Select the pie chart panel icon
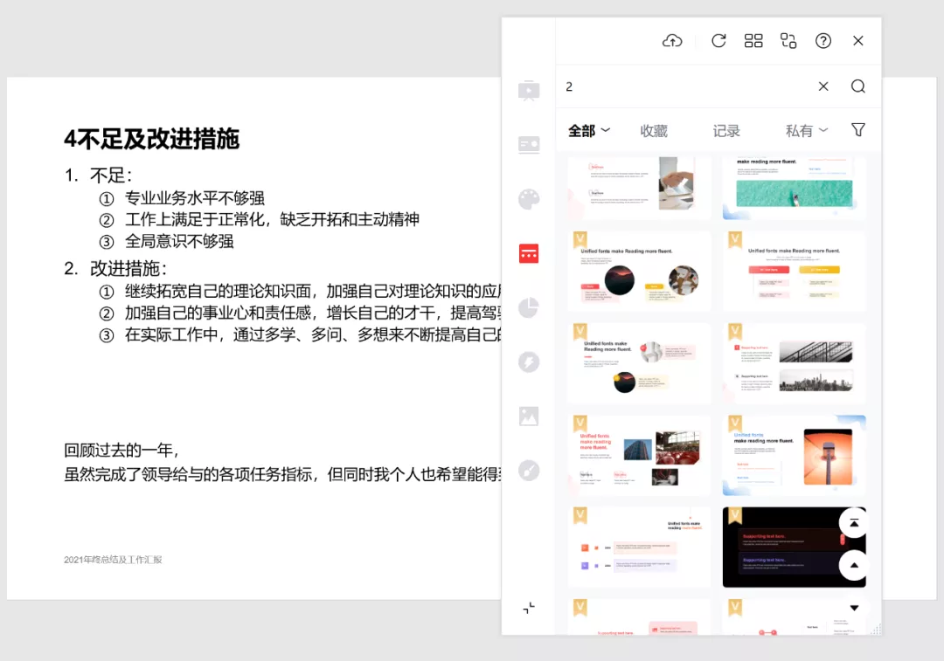This screenshot has width=944, height=661. click(x=529, y=307)
